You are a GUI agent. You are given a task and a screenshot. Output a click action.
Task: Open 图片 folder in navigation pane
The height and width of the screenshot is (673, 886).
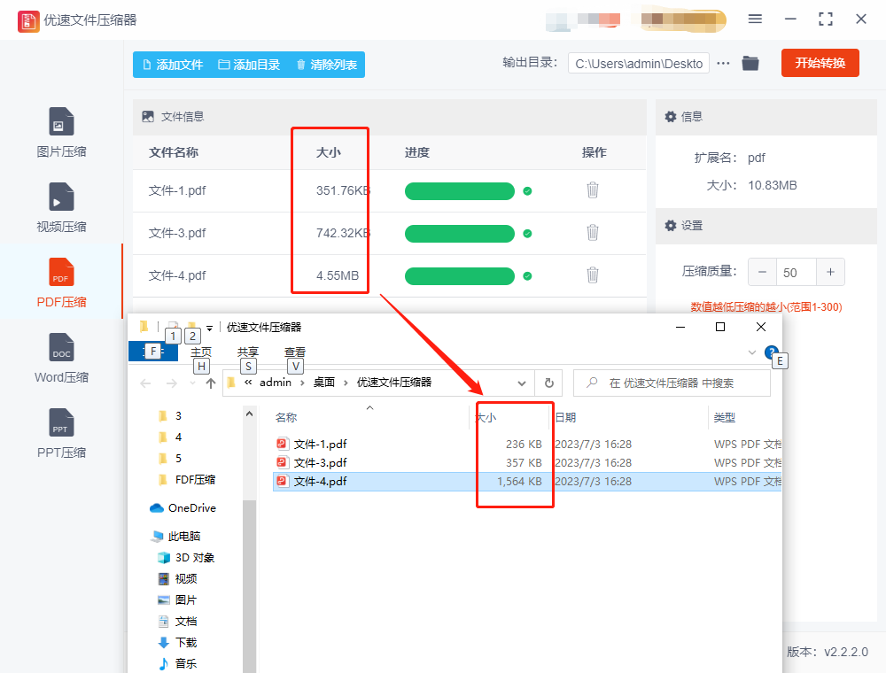177,600
